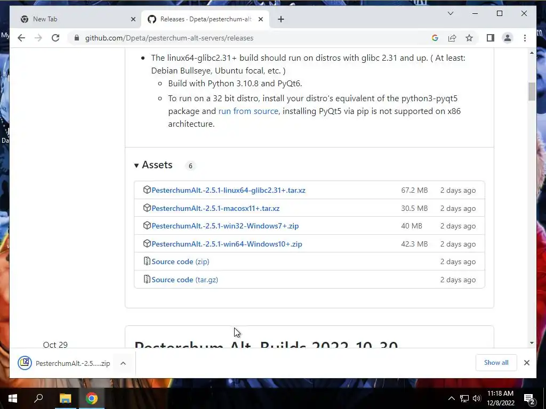
Task: Open the Google icon in address bar
Action: 435,38
